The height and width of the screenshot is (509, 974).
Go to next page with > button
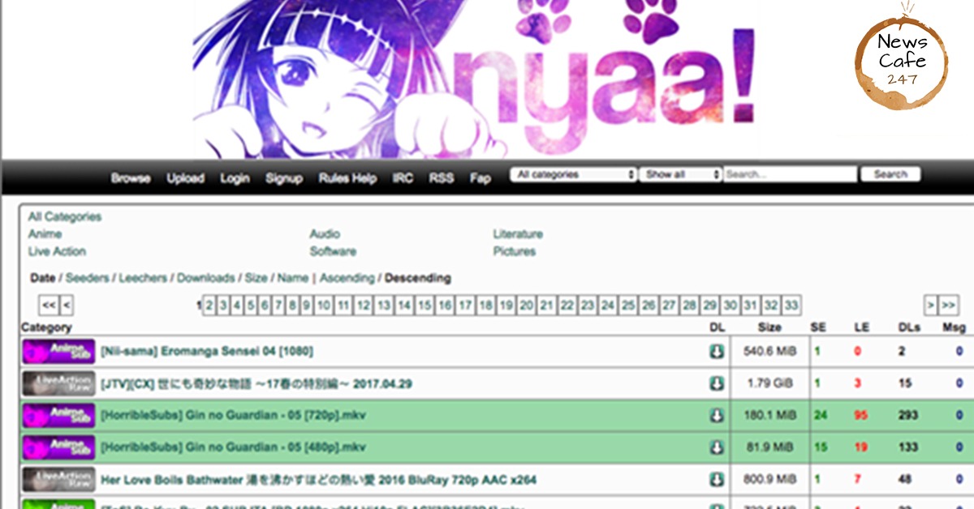pyautogui.click(x=931, y=306)
